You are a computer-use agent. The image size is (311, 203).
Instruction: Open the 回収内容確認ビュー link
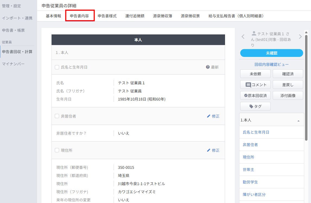(x=271, y=65)
